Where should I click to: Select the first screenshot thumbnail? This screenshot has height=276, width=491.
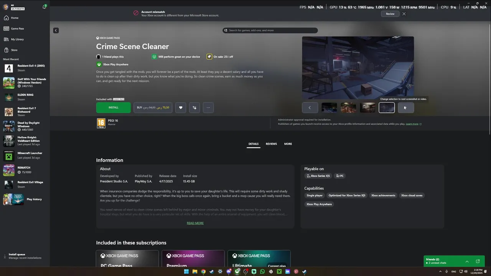pyautogui.click(x=329, y=108)
